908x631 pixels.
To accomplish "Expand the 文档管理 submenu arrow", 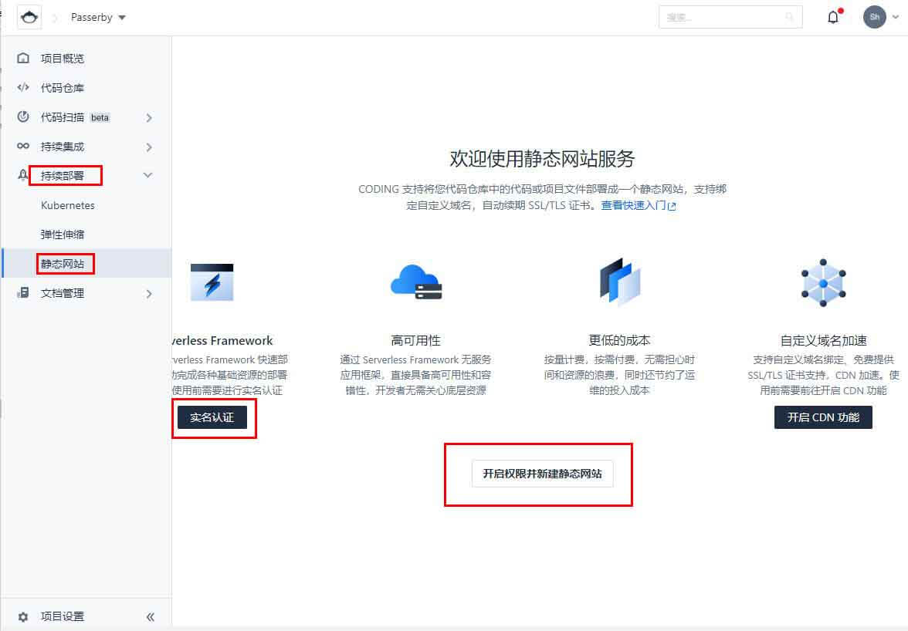I will (x=149, y=294).
